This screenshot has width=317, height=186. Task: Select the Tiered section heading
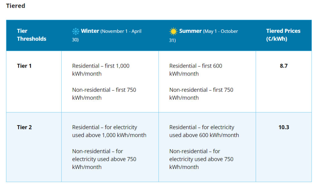tap(15, 6)
